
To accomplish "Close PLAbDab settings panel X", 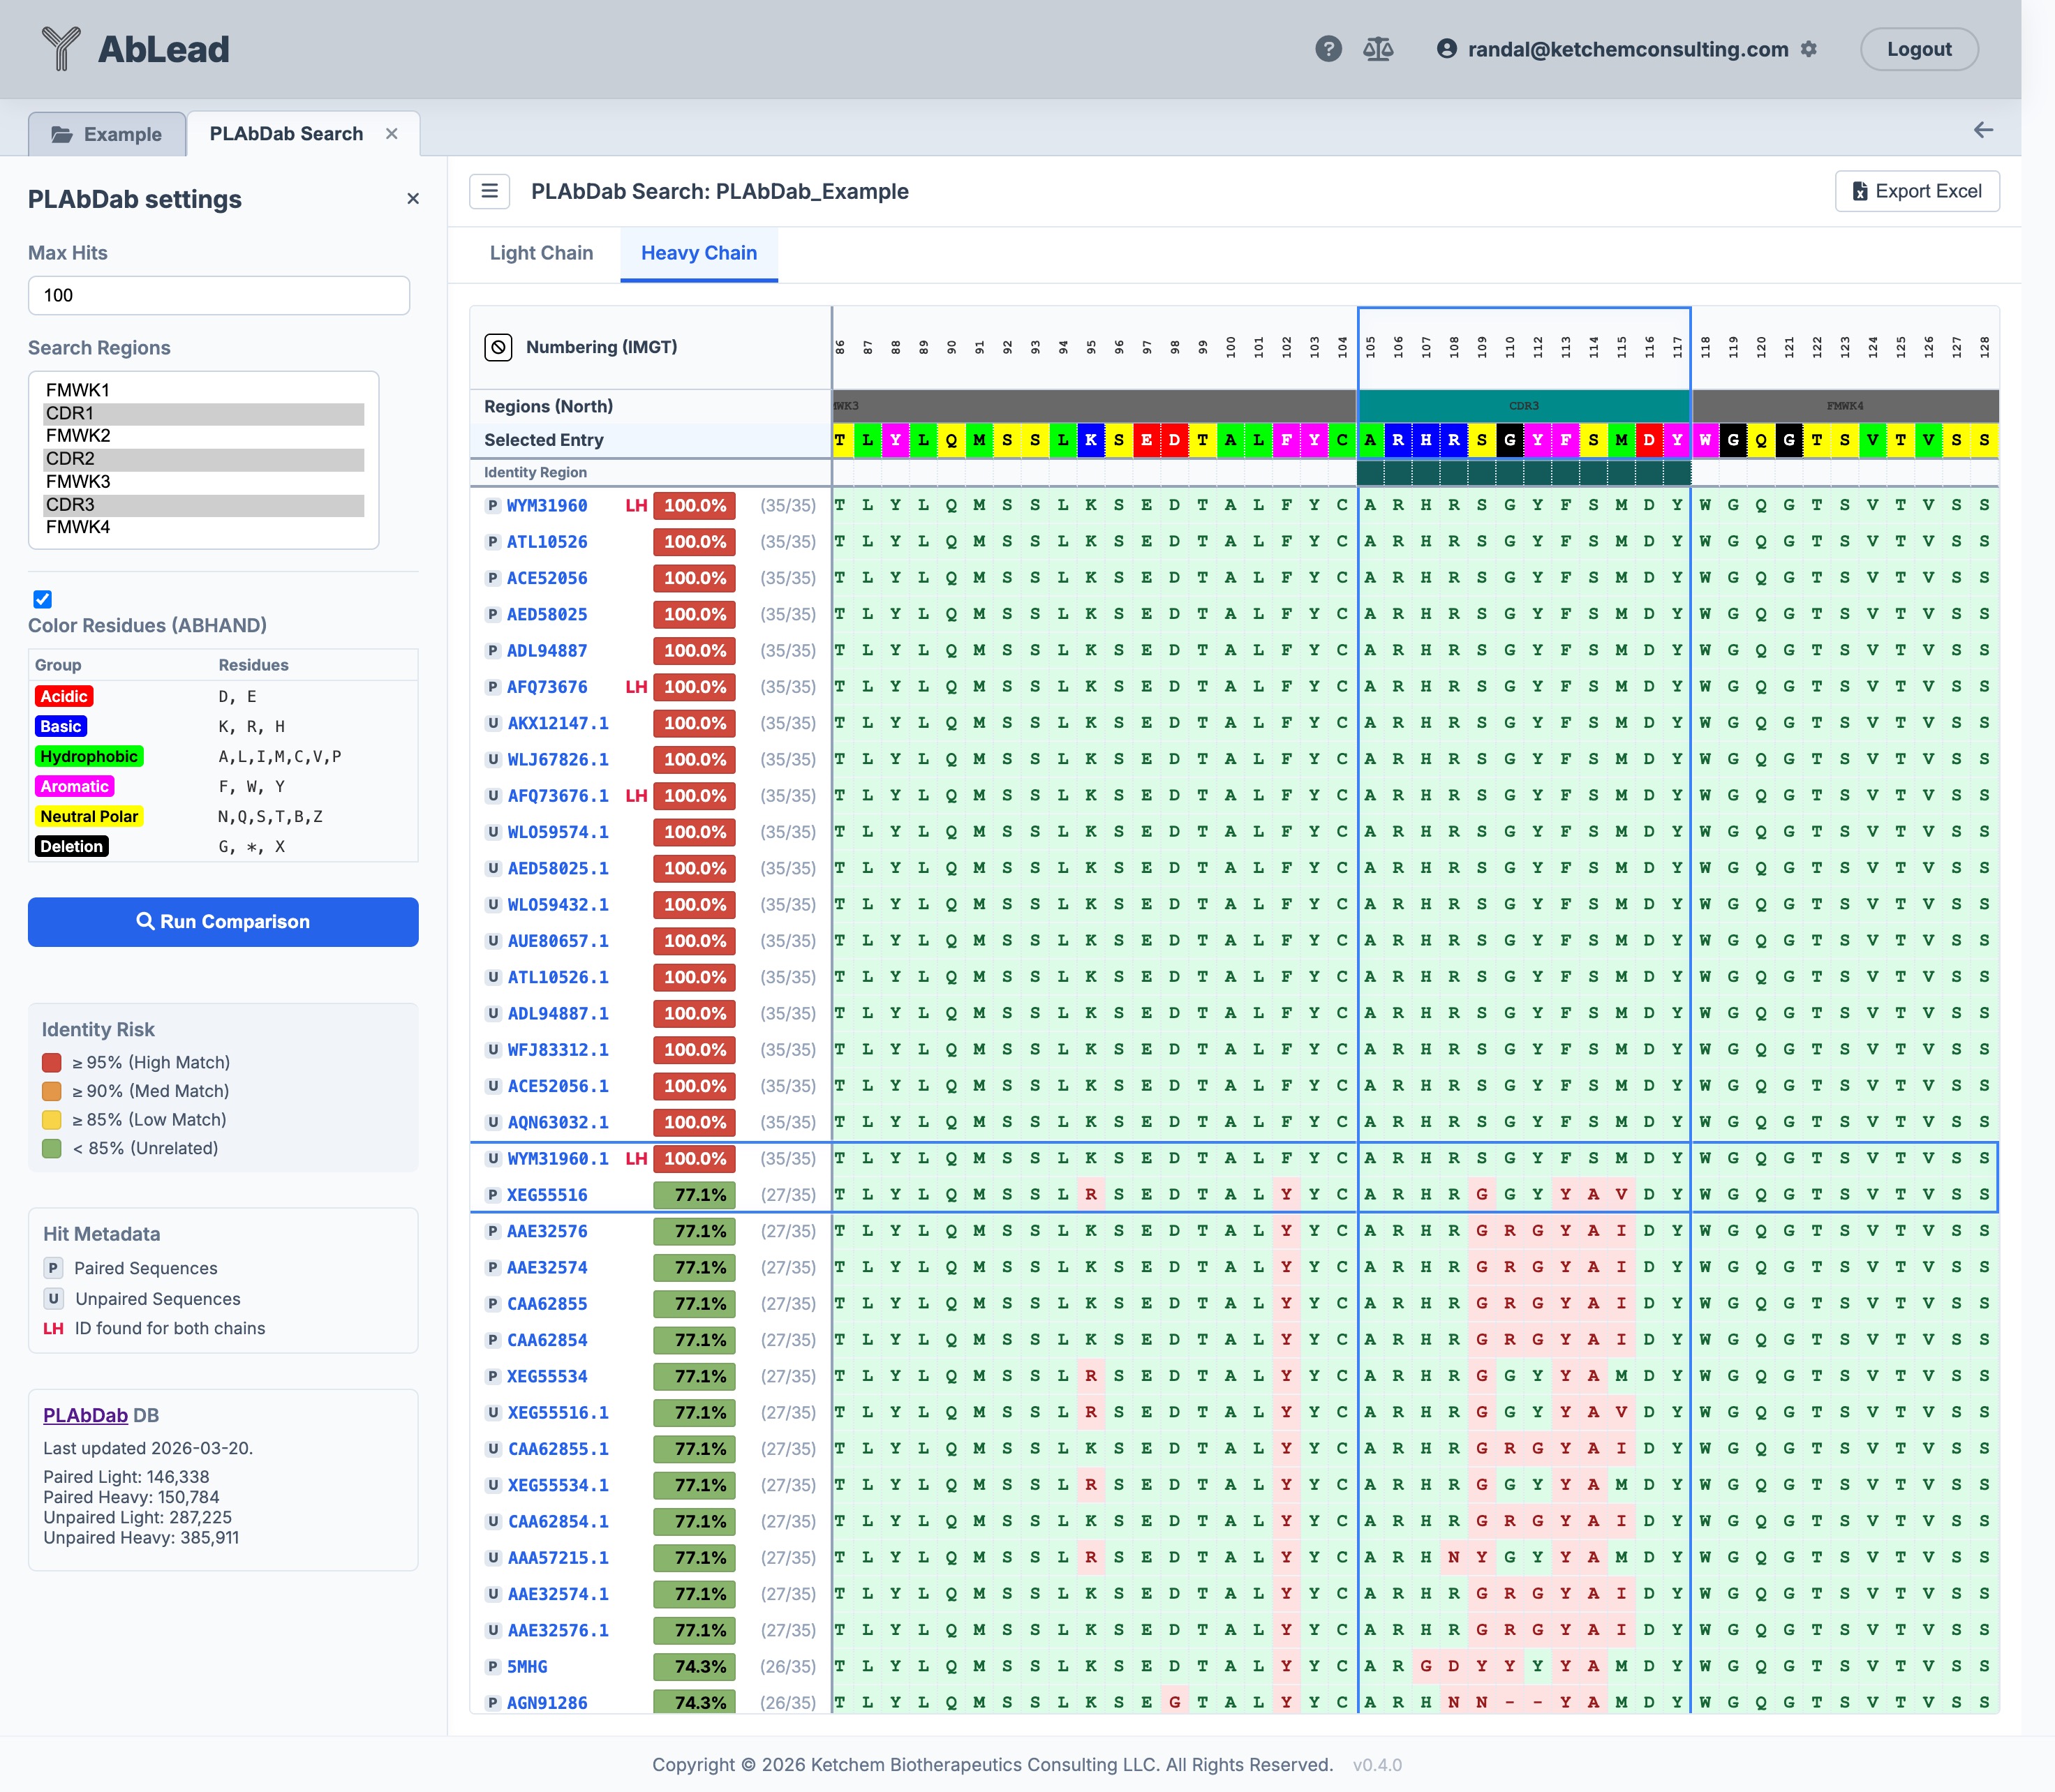I will click(x=413, y=199).
